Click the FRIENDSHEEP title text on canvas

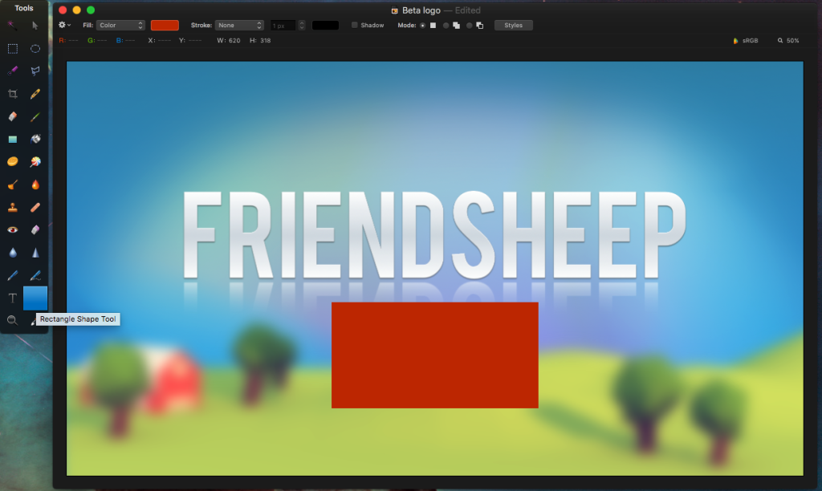(x=434, y=234)
